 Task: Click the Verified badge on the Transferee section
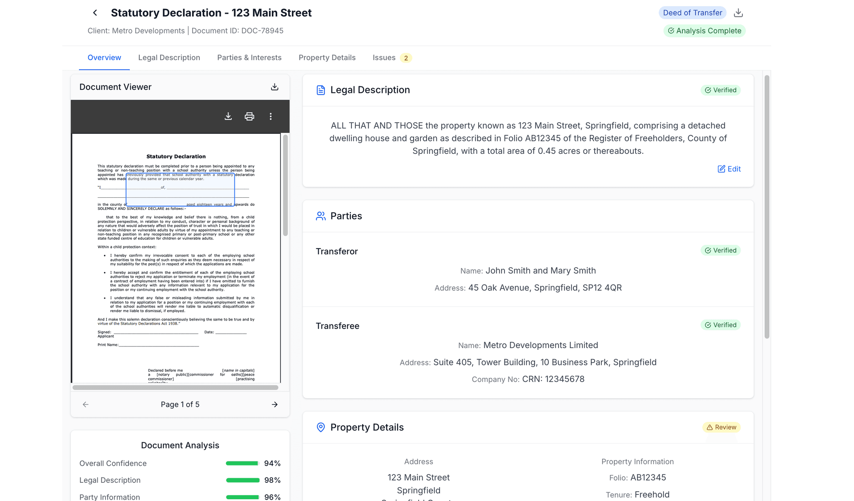721,325
